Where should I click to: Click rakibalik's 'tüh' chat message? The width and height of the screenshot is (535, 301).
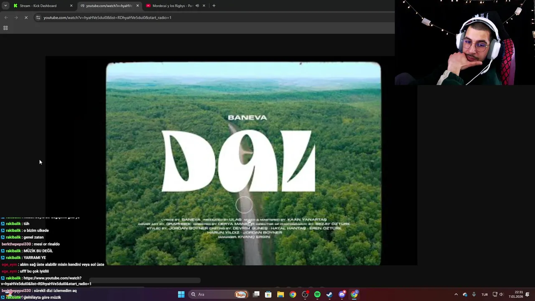[26, 224]
